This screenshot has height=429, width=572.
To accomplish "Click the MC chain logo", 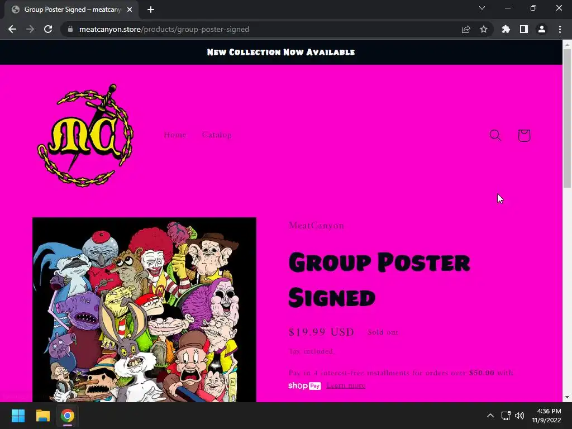I will coord(85,135).
